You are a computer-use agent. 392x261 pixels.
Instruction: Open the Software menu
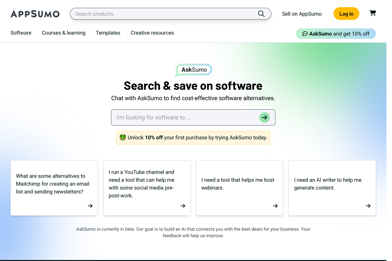pos(21,33)
